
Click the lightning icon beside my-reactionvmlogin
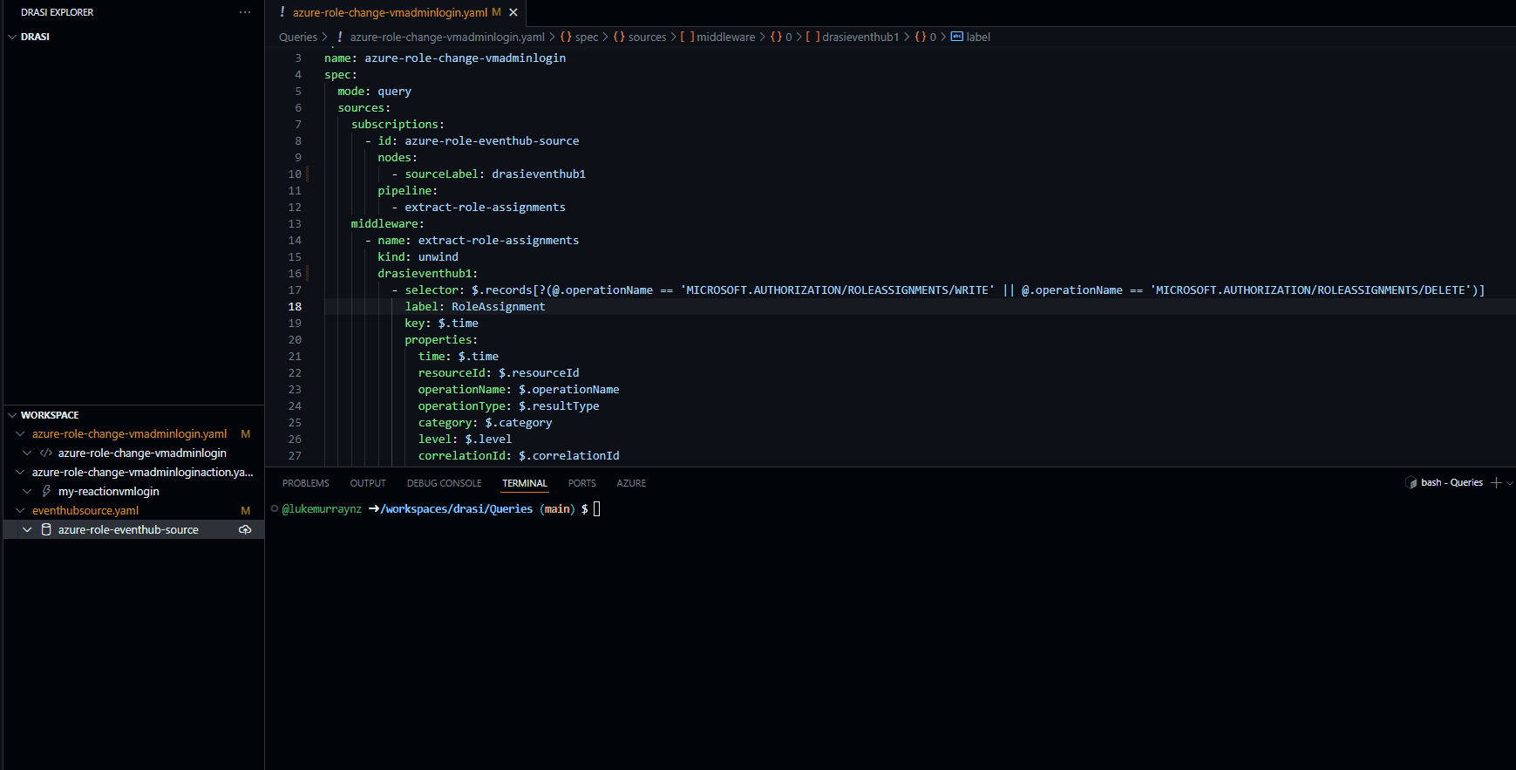click(x=46, y=491)
